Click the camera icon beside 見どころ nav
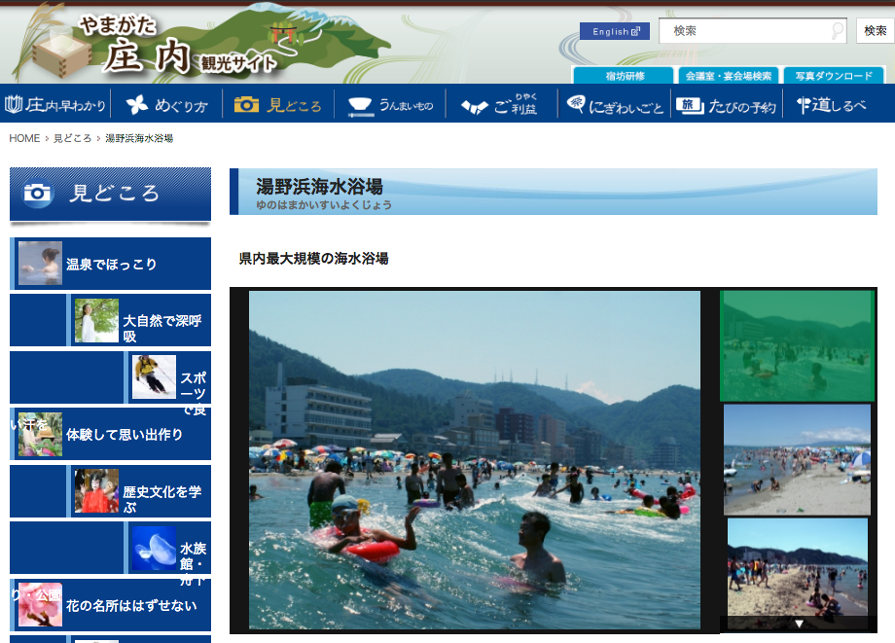Image resolution: width=895 pixels, height=643 pixels. (246, 104)
